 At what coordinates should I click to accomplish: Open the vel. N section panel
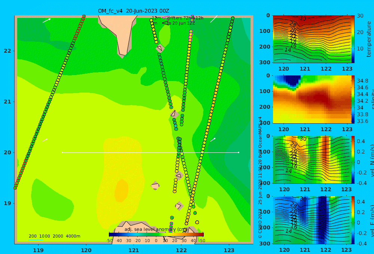pyautogui.click(x=312, y=159)
